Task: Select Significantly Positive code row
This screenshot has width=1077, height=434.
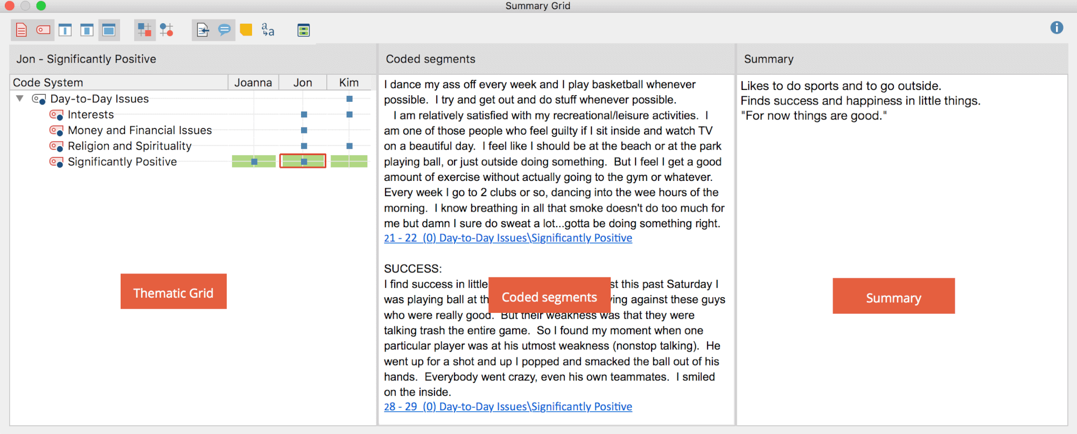Action: click(122, 162)
